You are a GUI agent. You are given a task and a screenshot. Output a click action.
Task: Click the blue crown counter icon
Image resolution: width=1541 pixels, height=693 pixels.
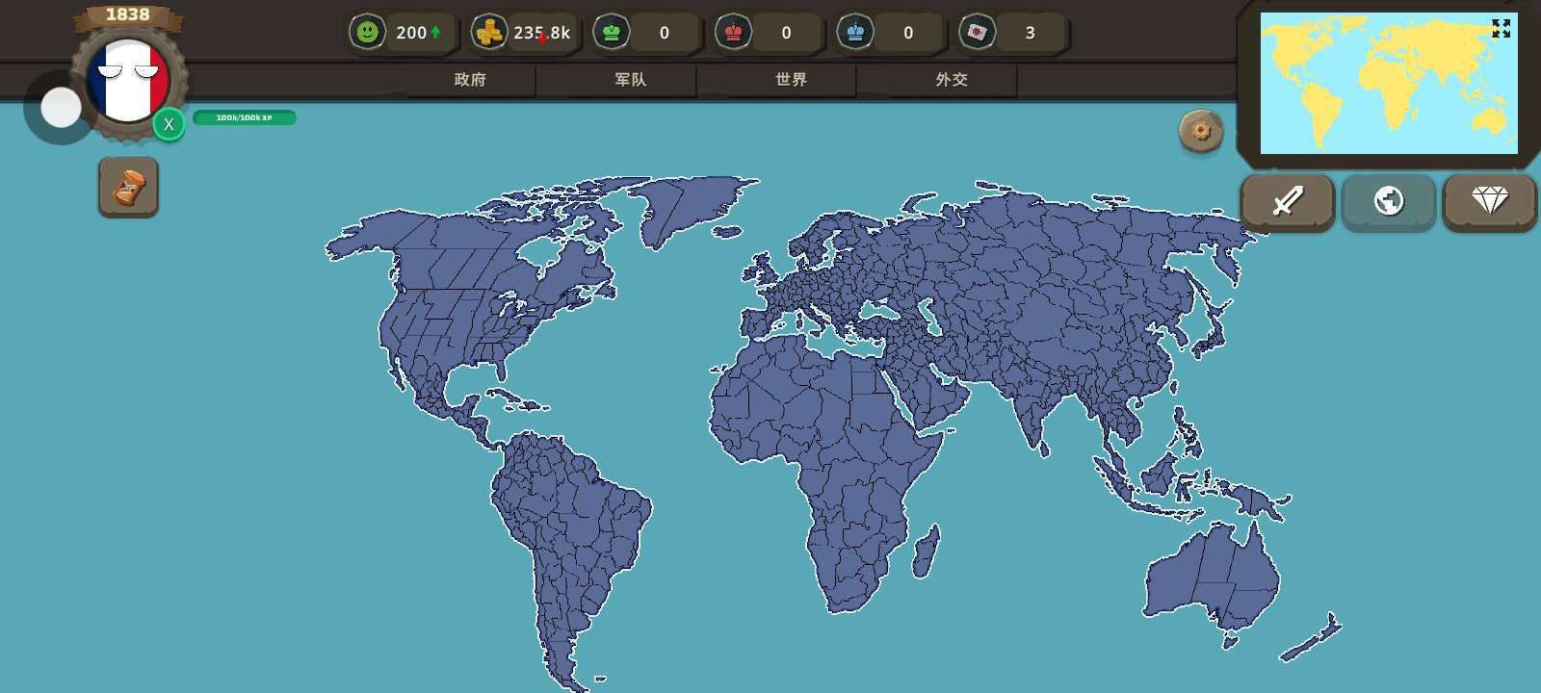click(x=855, y=33)
